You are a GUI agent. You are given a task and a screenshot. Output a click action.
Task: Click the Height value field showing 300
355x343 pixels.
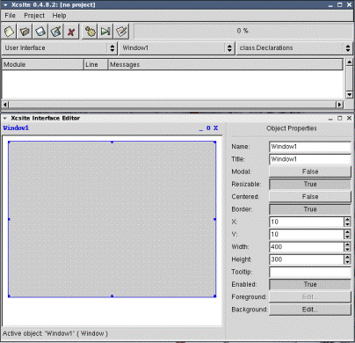(x=307, y=259)
